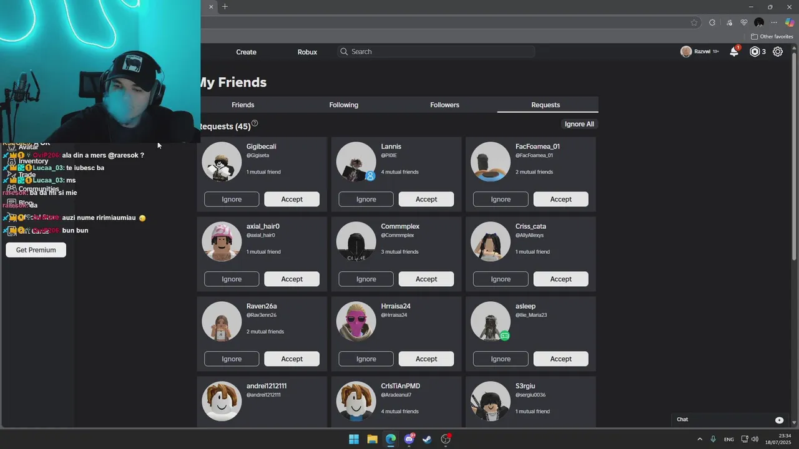Open volume control in system tray

755,439
